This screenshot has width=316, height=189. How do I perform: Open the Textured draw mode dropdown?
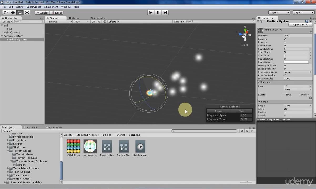tap(59, 22)
